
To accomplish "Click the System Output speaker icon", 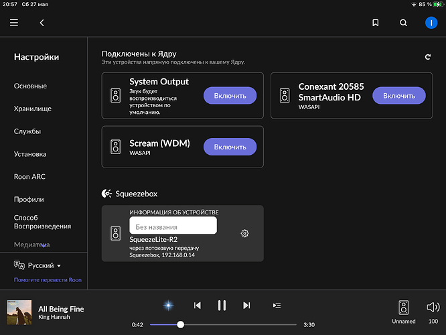I will tap(115, 96).
